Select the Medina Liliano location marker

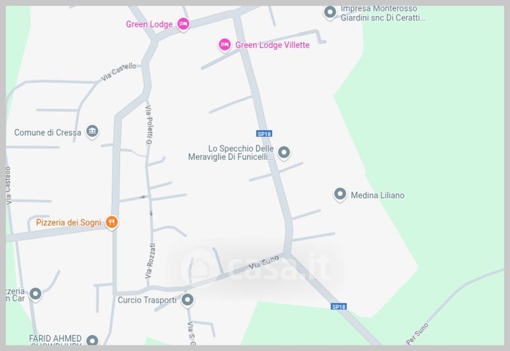[x=340, y=194]
